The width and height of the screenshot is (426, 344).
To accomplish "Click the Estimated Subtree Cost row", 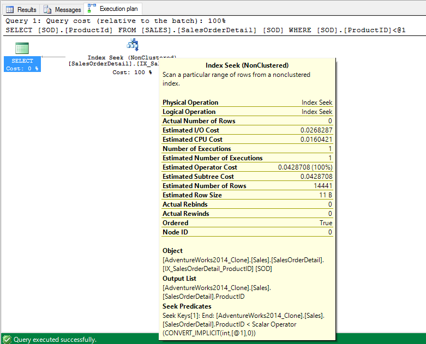I will (x=247, y=177).
